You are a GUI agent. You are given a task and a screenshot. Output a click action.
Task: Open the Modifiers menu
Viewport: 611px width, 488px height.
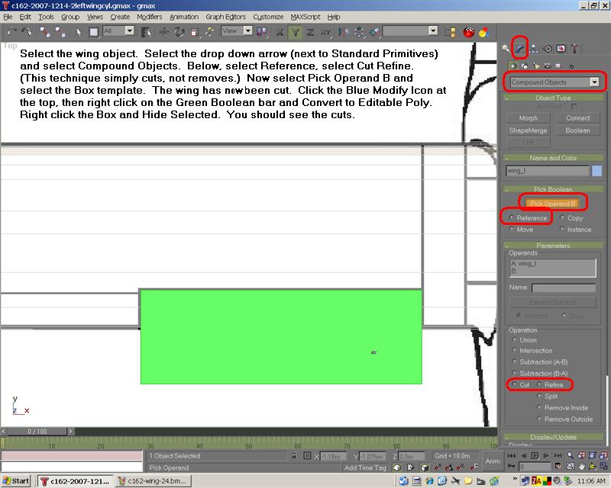tap(149, 17)
